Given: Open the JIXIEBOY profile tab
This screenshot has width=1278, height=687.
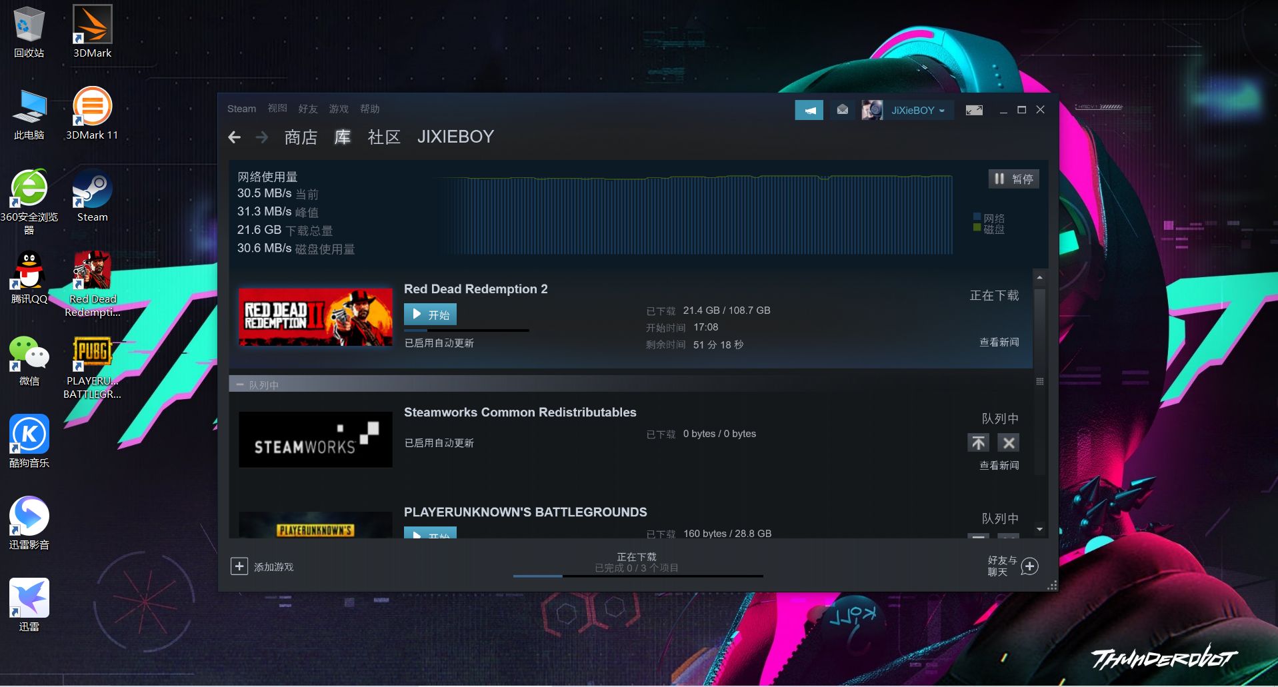Looking at the screenshot, I should pos(455,137).
